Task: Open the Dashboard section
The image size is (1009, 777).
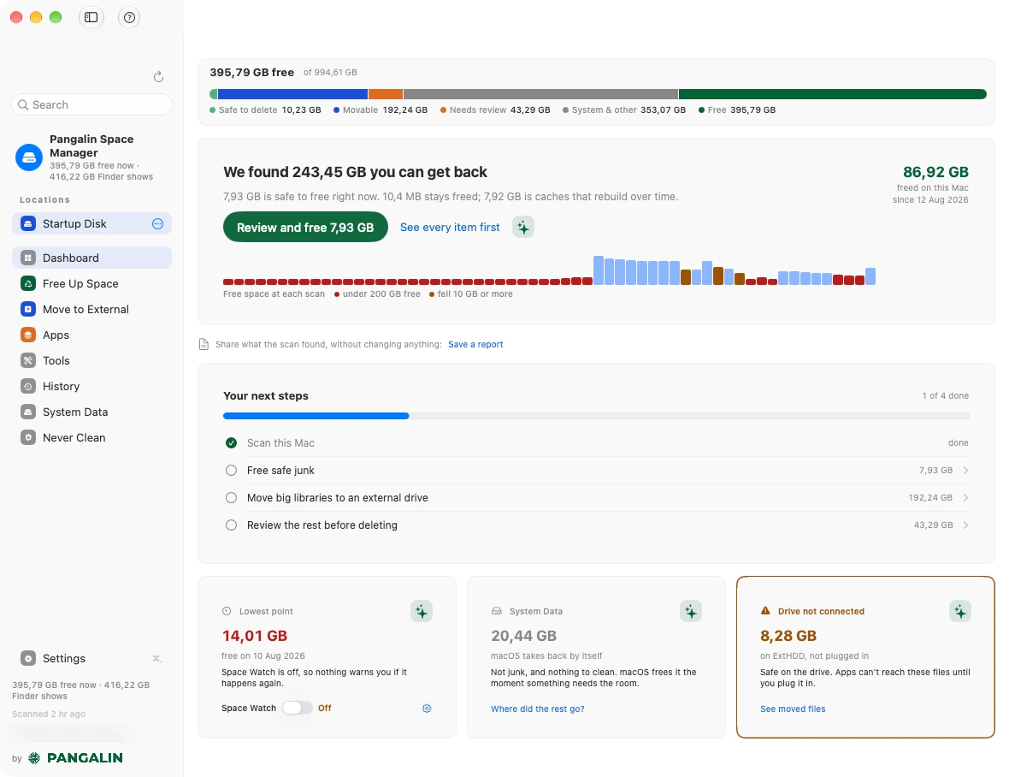Action: pos(91,258)
